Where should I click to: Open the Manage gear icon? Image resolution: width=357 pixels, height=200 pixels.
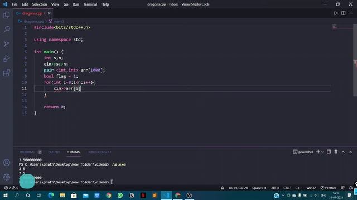(x=7, y=177)
